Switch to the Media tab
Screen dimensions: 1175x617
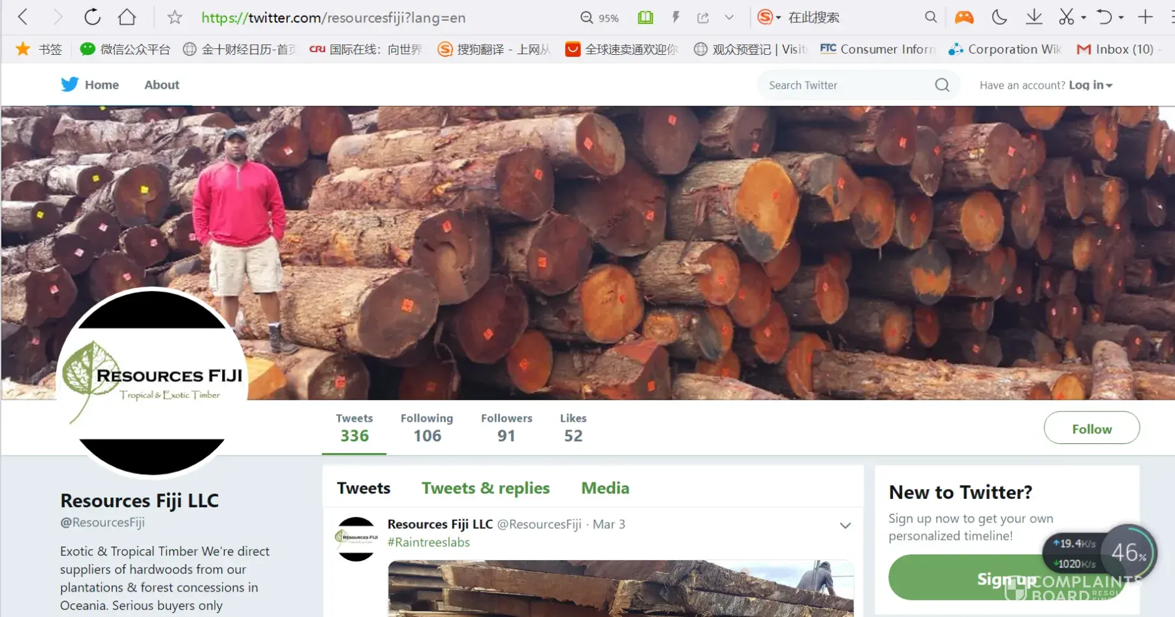point(605,488)
